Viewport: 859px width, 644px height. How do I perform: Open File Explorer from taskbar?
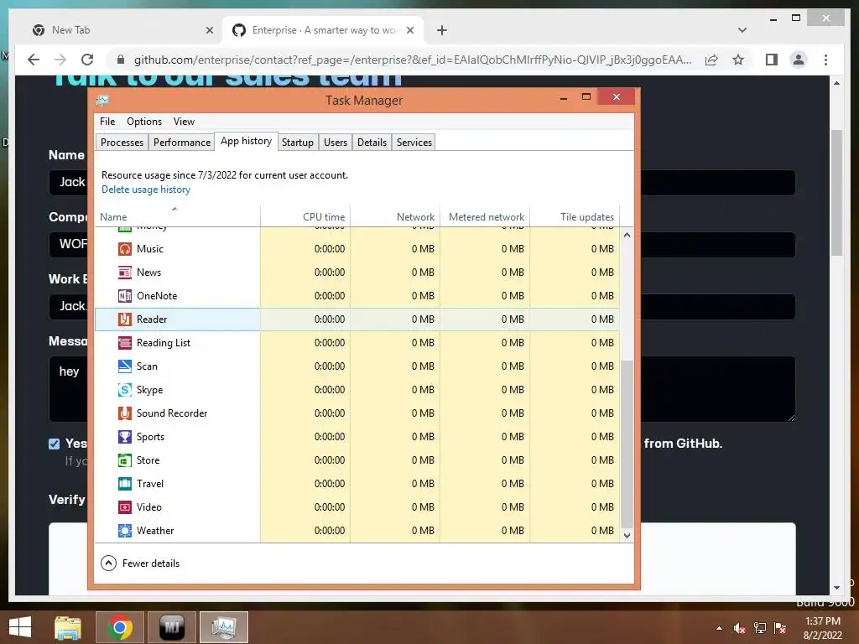68,627
